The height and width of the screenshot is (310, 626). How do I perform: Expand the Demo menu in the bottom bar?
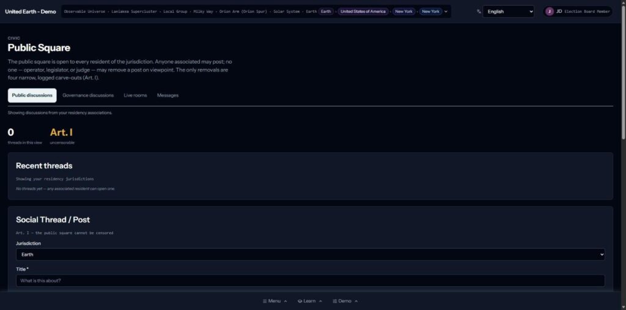[345, 301]
